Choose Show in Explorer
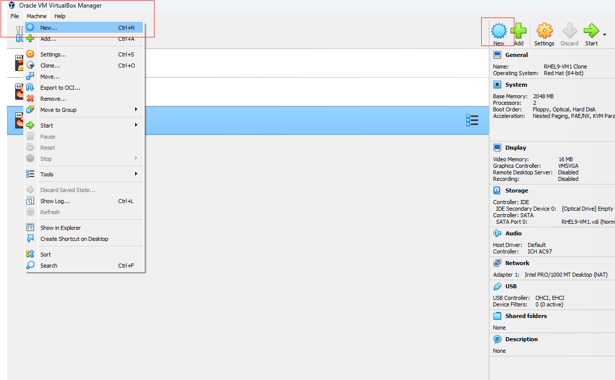The height and width of the screenshot is (380, 615). [84, 228]
